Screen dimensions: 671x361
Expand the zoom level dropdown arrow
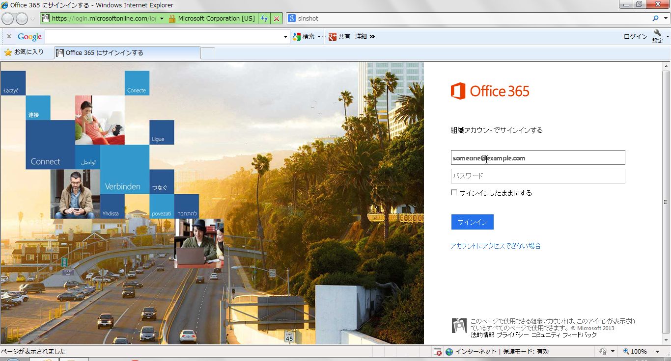pos(657,352)
